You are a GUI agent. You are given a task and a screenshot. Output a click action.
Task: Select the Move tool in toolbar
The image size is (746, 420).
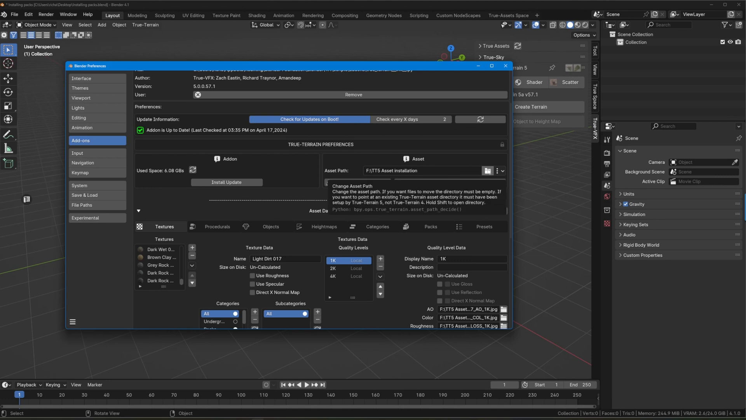(8, 78)
